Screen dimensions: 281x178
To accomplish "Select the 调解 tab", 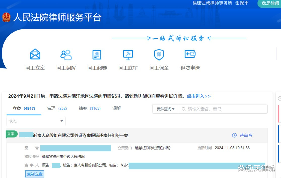I will [x=117, y=108].
